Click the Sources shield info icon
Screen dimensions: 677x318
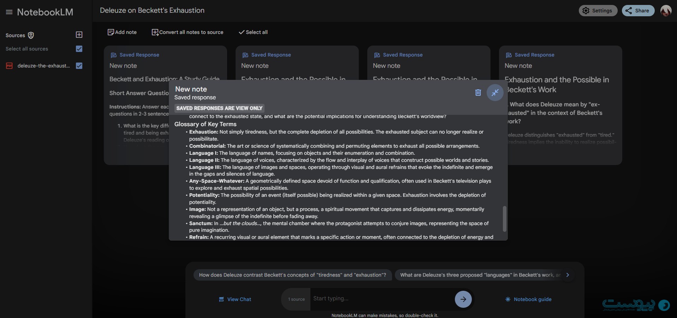point(31,35)
